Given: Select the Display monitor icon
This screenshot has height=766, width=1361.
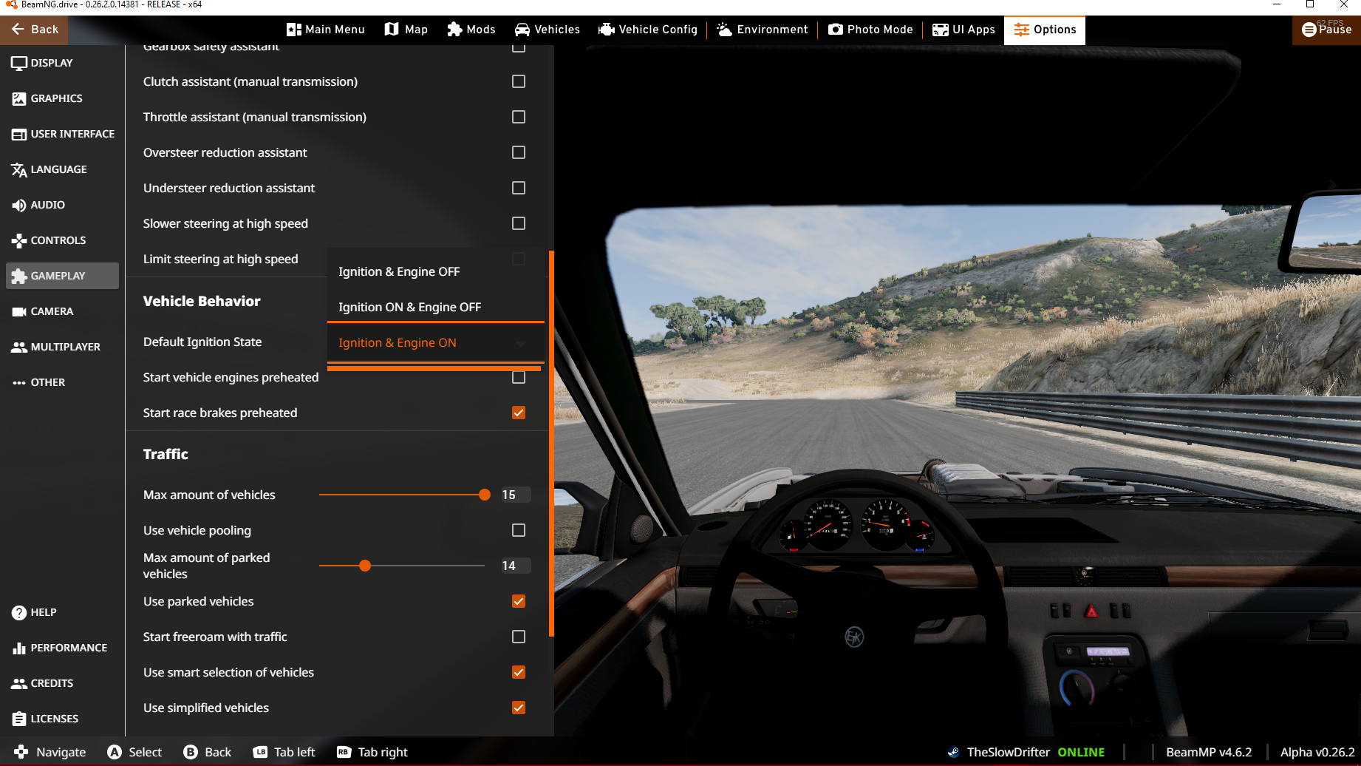Looking at the screenshot, I should 19,63.
